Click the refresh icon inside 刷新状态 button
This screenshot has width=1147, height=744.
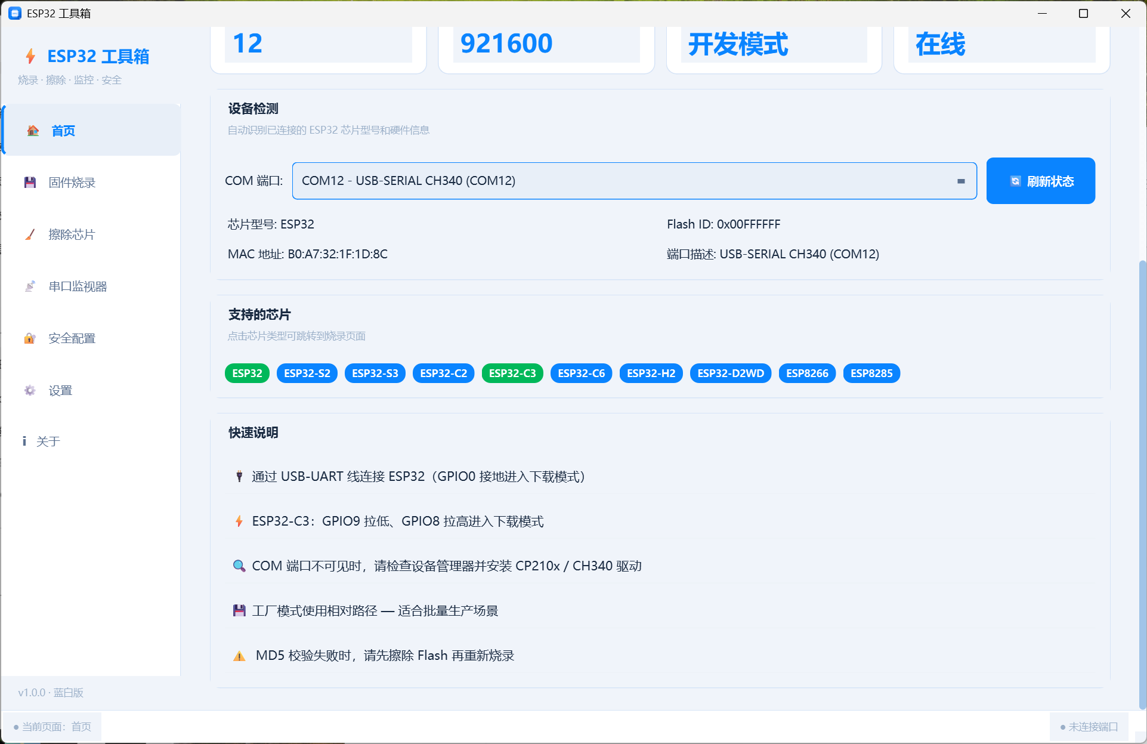(x=1015, y=181)
